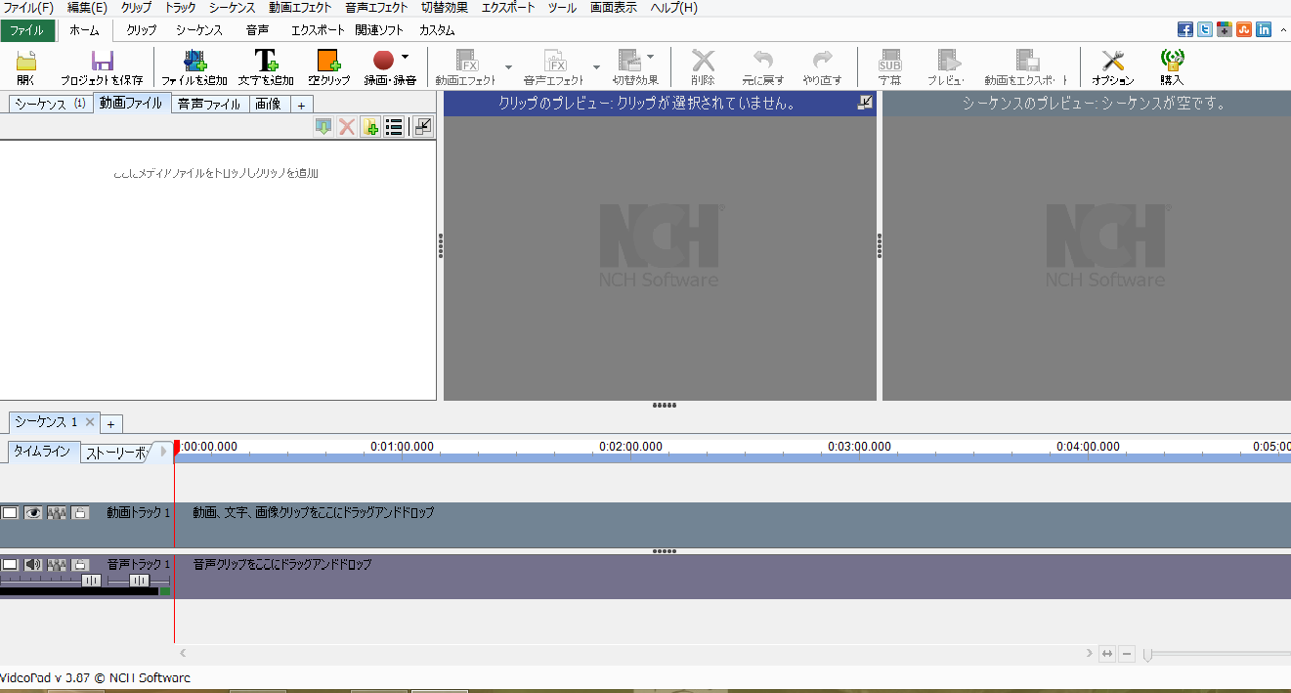
Task: Undo with the 元に戻す icon
Action: pos(762,61)
